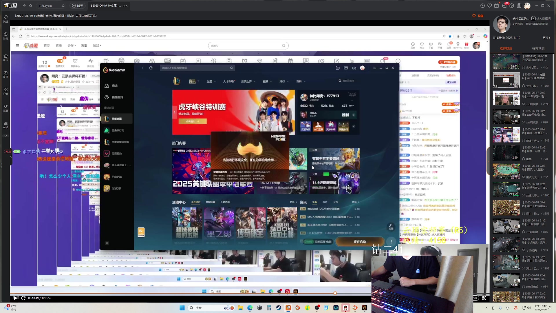The height and width of the screenshot is (313, 556).
Task: Reload the Douyu client page
Action: [x=31, y=6]
